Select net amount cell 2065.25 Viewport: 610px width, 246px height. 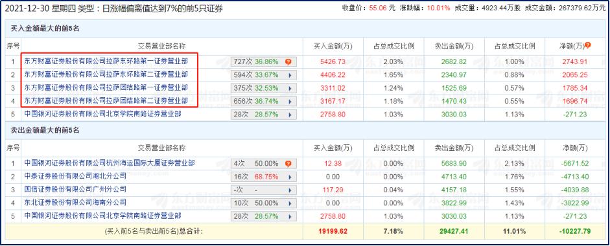[575, 75]
